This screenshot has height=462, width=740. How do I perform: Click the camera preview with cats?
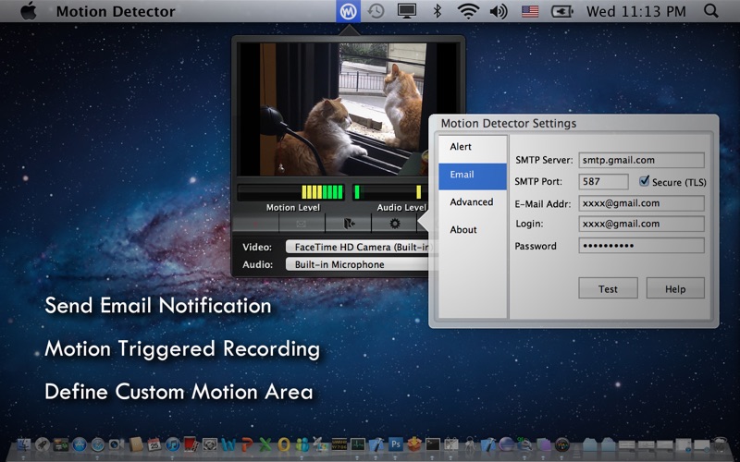343,109
